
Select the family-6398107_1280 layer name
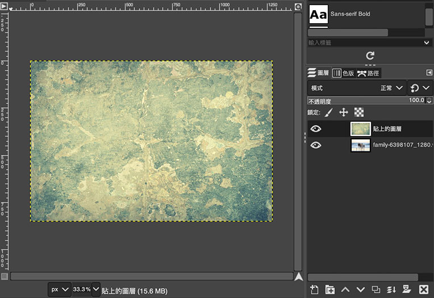(x=402, y=145)
